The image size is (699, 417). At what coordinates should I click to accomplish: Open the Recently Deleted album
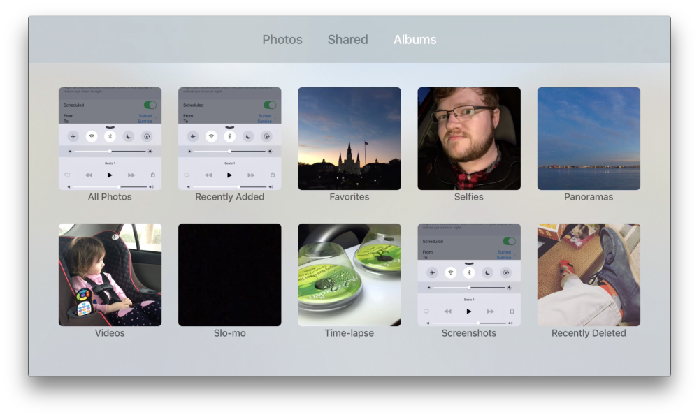click(x=589, y=275)
